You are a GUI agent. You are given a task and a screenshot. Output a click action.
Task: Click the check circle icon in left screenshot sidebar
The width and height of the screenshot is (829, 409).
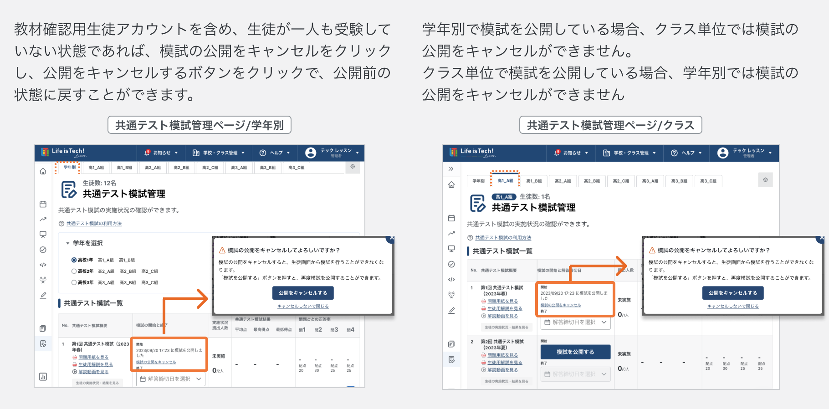point(43,250)
